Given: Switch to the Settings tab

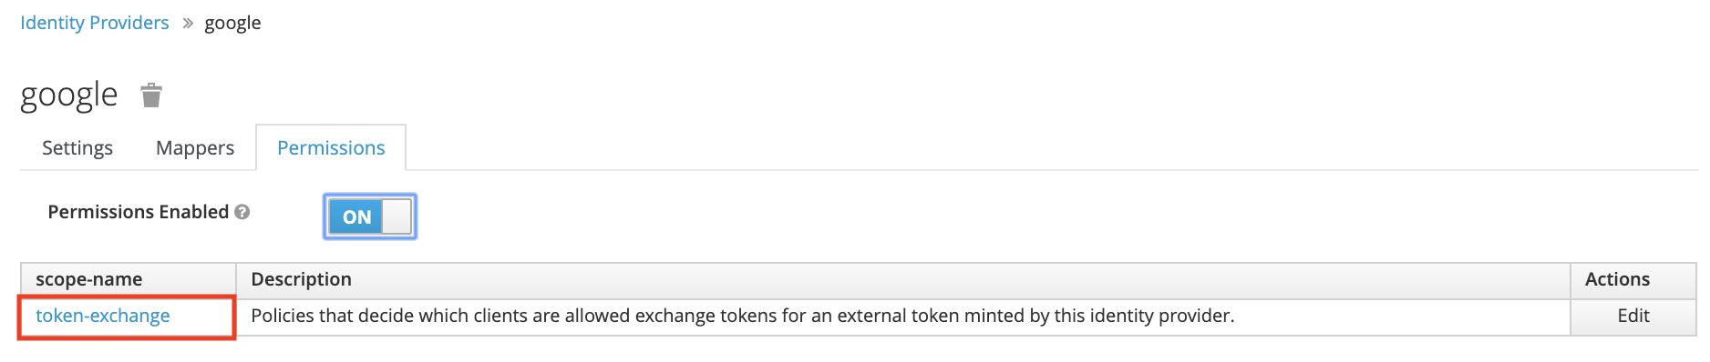Looking at the screenshot, I should [x=77, y=147].
